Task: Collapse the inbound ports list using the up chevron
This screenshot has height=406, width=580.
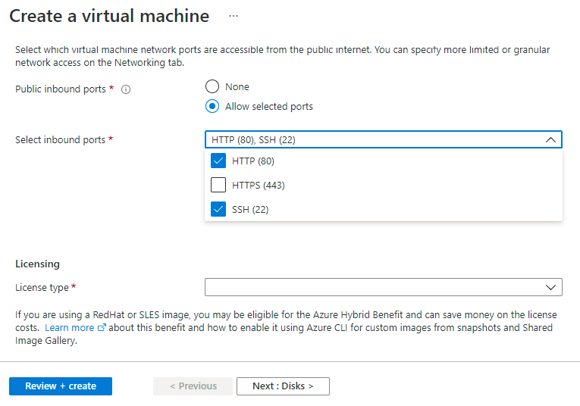Action: (x=550, y=139)
